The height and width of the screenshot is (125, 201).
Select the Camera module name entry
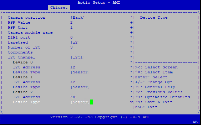pos(30,32)
